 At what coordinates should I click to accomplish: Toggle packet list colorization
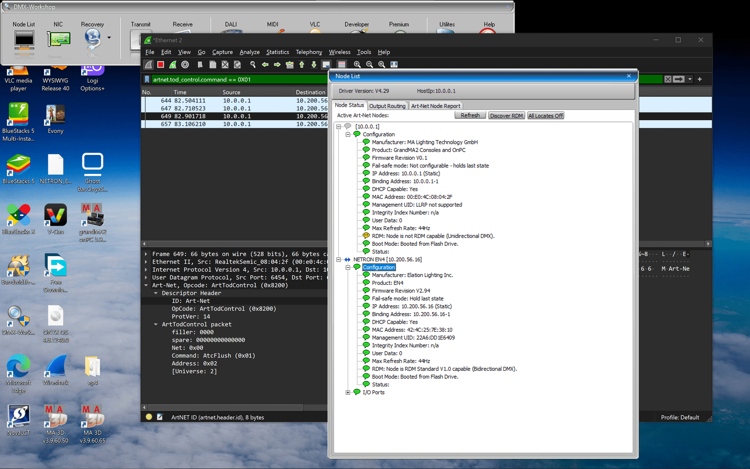tap(342, 64)
